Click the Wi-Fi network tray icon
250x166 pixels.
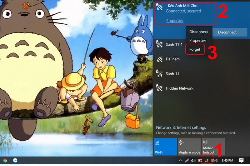click(207, 160)
